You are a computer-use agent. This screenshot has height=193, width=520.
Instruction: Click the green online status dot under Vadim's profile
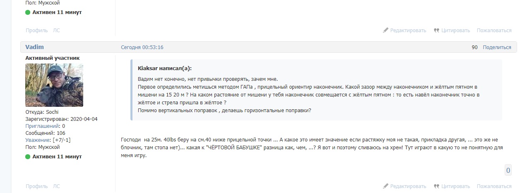tap(28, 157)
